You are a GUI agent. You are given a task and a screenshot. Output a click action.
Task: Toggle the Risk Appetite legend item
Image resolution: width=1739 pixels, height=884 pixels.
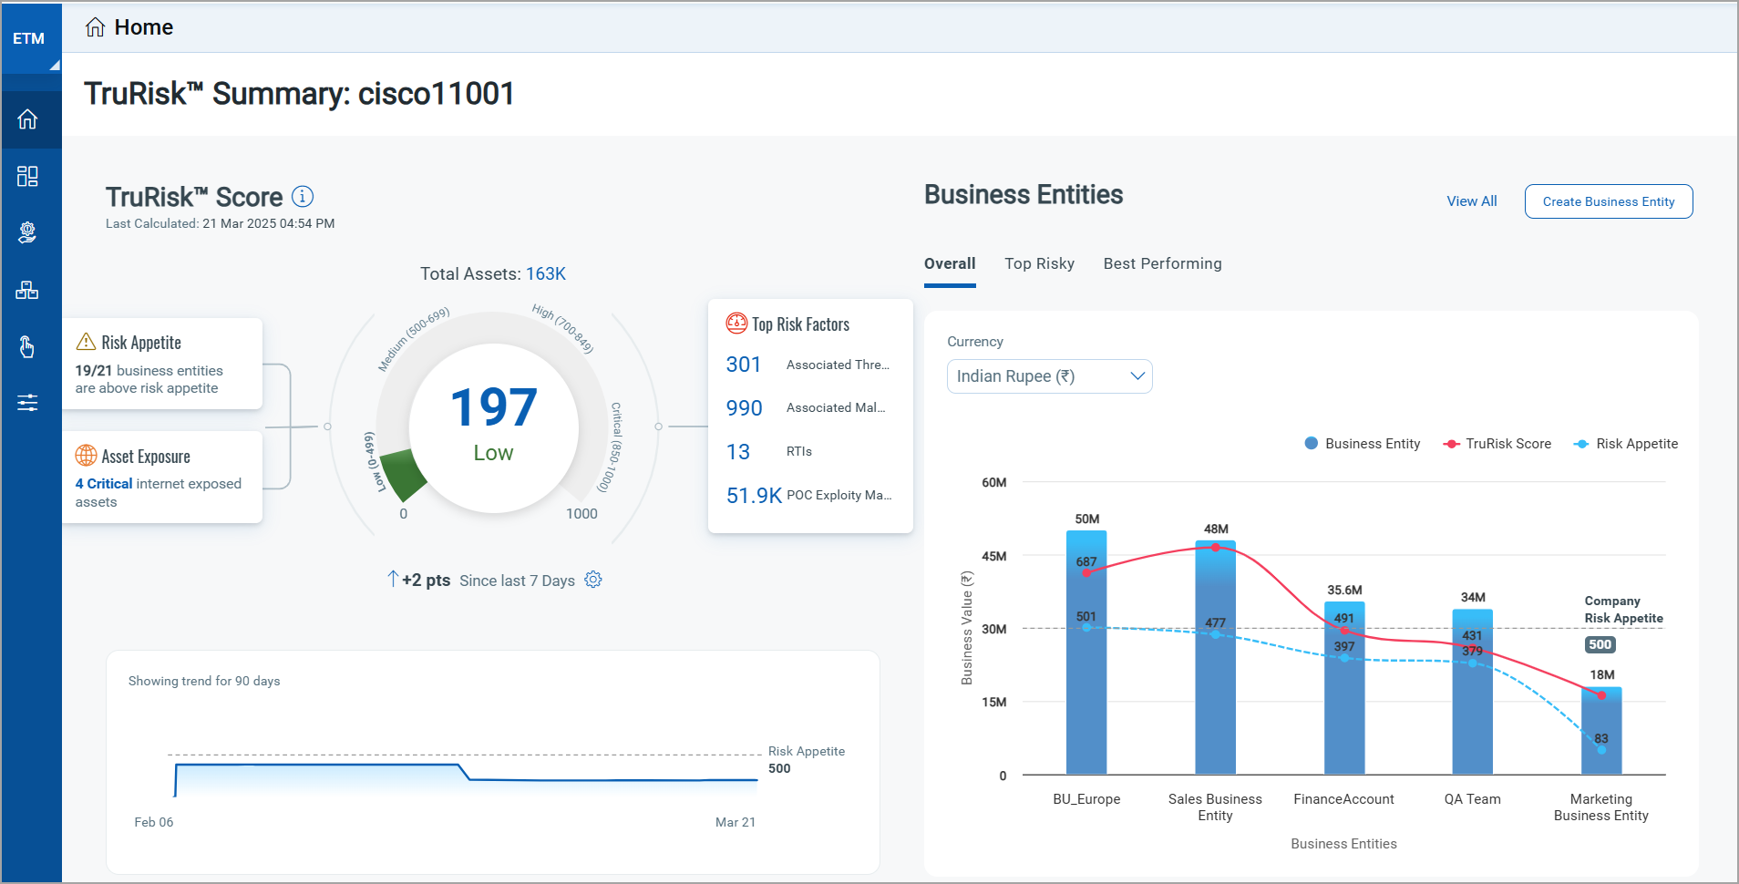[x=1626, y=444]
